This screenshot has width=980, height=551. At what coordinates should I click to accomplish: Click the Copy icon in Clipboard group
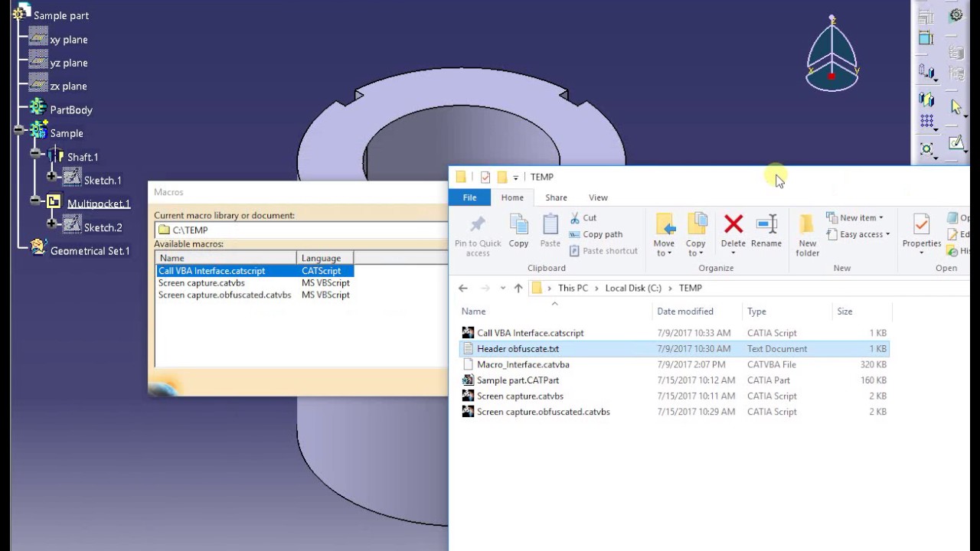coord(518,224)
